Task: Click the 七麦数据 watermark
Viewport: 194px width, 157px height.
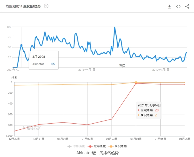Action: pyautogui.click(x=31, y=128)
